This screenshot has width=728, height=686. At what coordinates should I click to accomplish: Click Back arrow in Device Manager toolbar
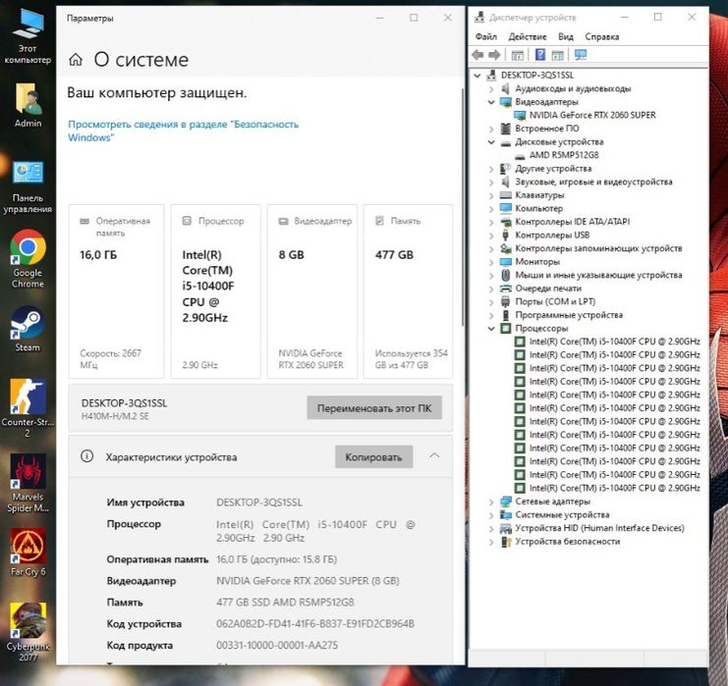(477, 55)
